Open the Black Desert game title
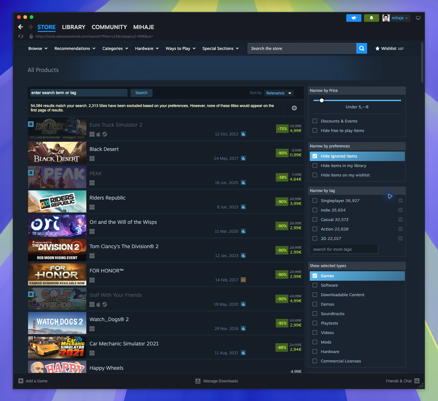This screenshot has width=438, height=401. click(104, 149)
